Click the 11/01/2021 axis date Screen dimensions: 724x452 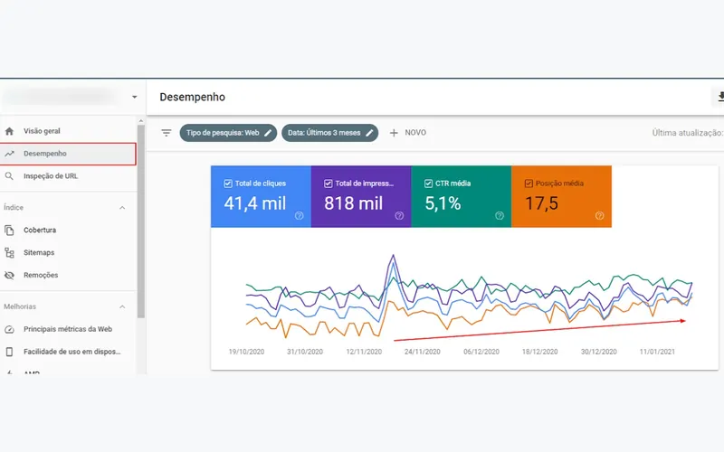pyautogui.click(x=657, y=352)
